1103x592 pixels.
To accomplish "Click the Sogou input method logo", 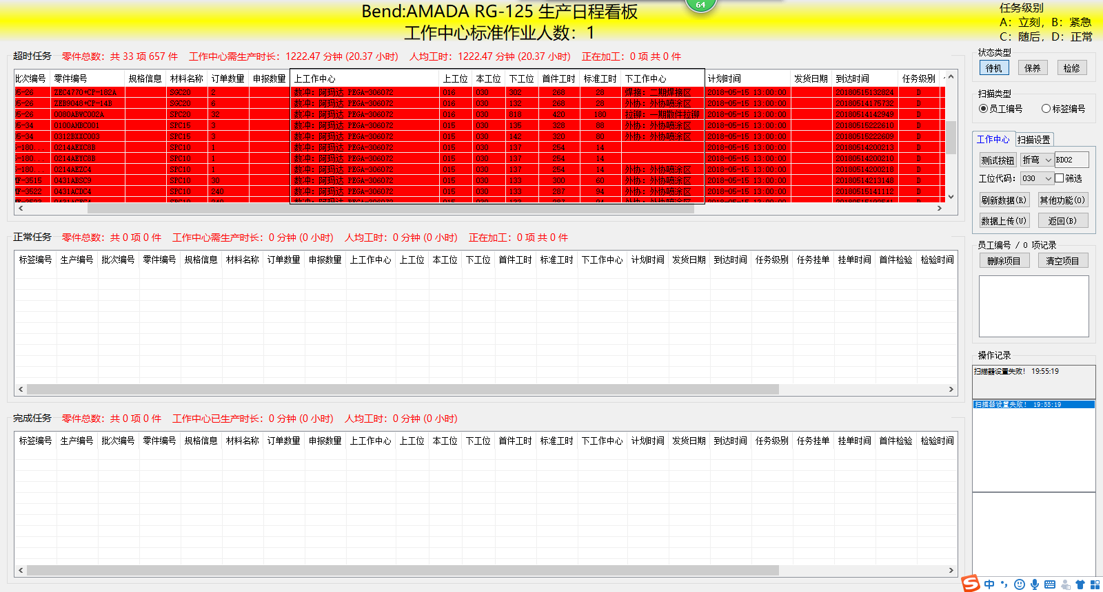I will click(971, 583).
